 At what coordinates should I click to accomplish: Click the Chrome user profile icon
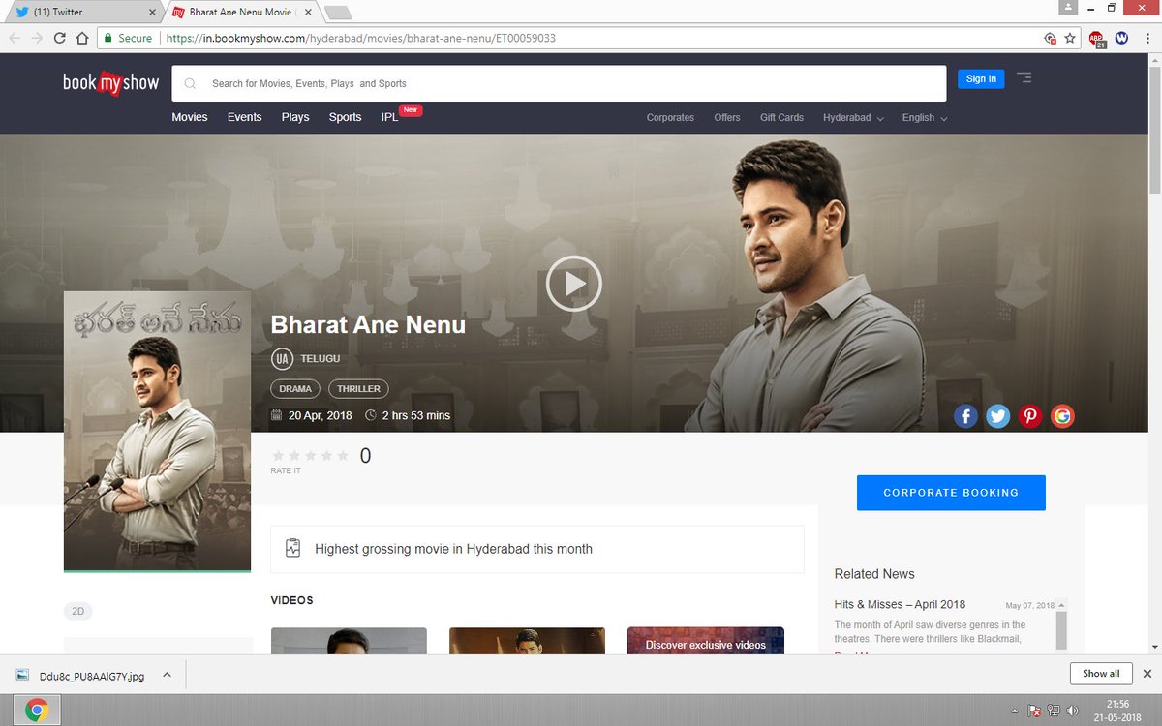(x=1068, y=8)
